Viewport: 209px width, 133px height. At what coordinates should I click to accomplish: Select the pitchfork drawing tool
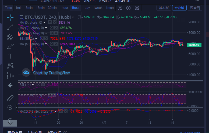pyautogui.click(x=10, y=37)
